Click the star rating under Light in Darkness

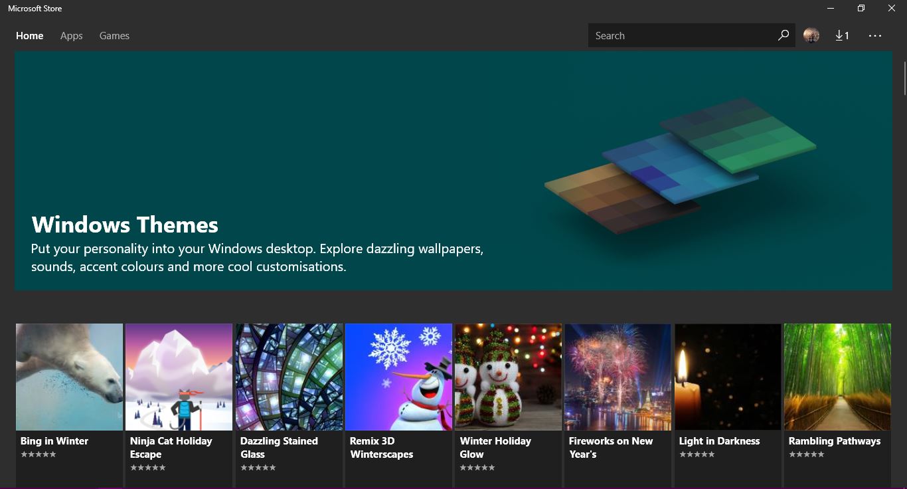(697, 454)
